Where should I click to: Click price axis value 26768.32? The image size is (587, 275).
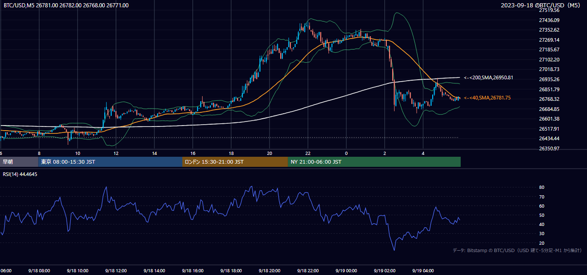[549, 99]
